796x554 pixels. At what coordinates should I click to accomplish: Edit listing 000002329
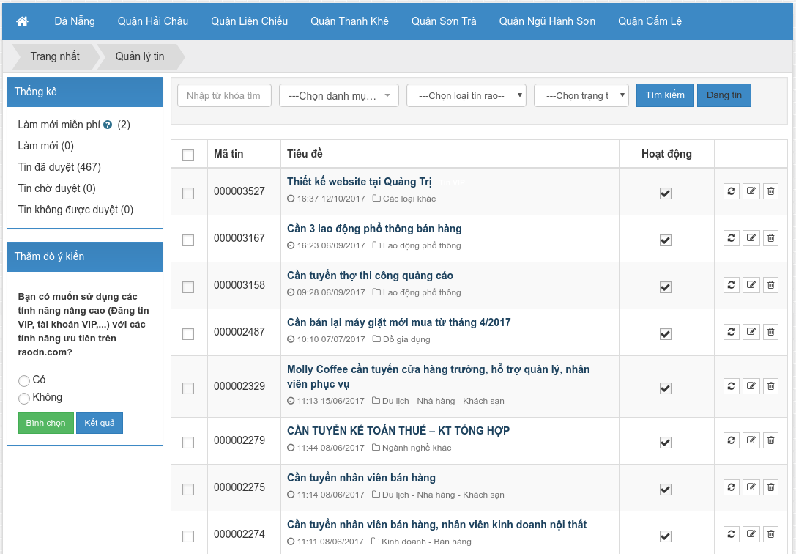[751, 386]
